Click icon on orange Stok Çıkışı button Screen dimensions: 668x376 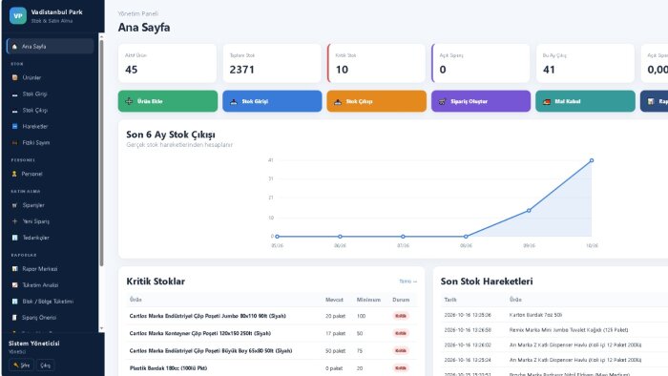point(338,101)
